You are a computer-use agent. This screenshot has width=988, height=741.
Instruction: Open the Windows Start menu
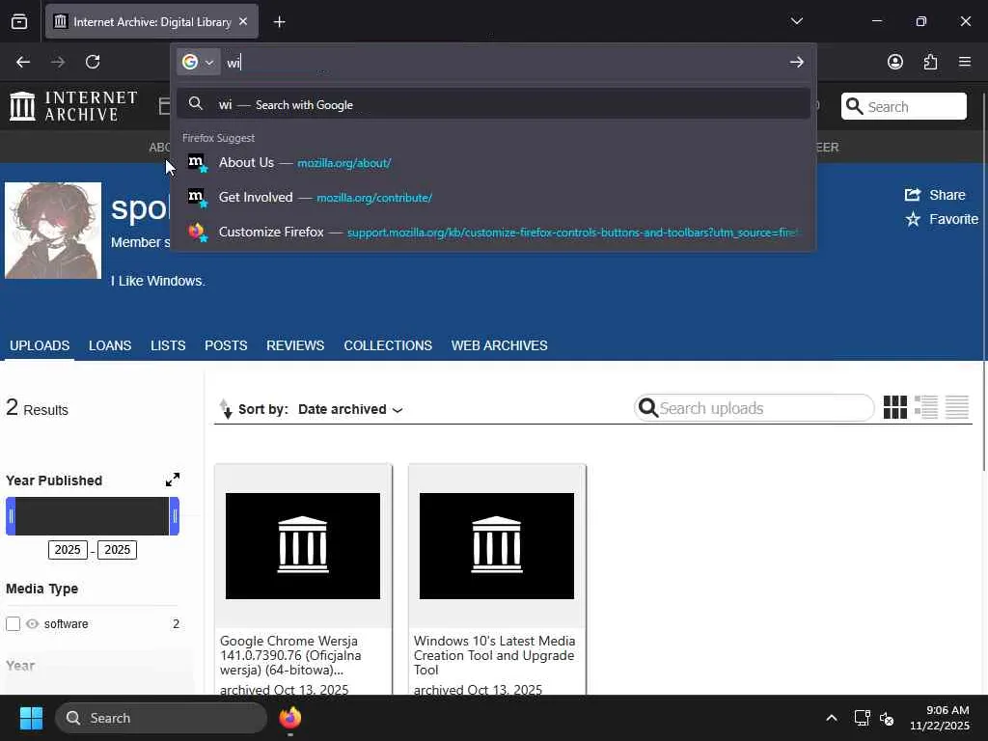[31, 718]
